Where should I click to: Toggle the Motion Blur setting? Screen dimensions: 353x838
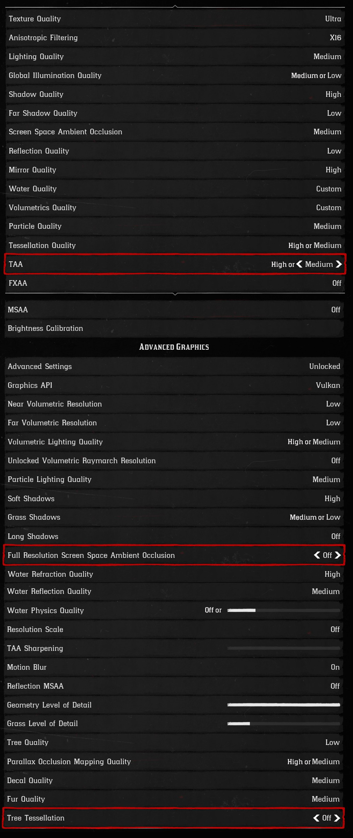coord(335,667)
